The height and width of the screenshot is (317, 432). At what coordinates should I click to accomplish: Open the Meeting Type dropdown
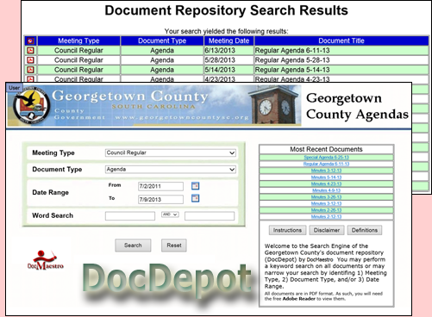[x=171, y=152]
